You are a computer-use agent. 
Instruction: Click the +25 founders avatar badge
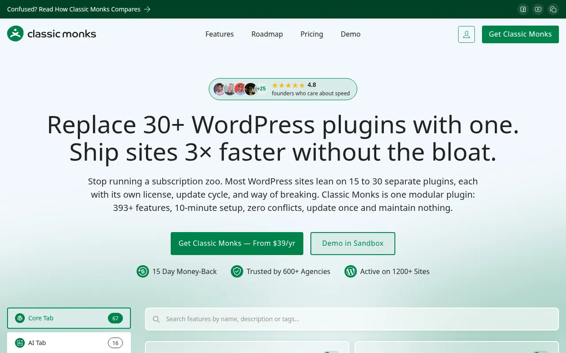pyautogui.click(x=261, y=89)
